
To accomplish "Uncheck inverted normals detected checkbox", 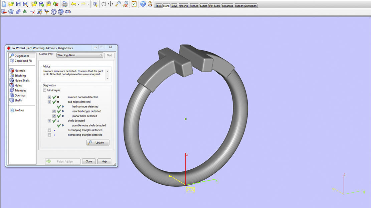I will point(49,97).
